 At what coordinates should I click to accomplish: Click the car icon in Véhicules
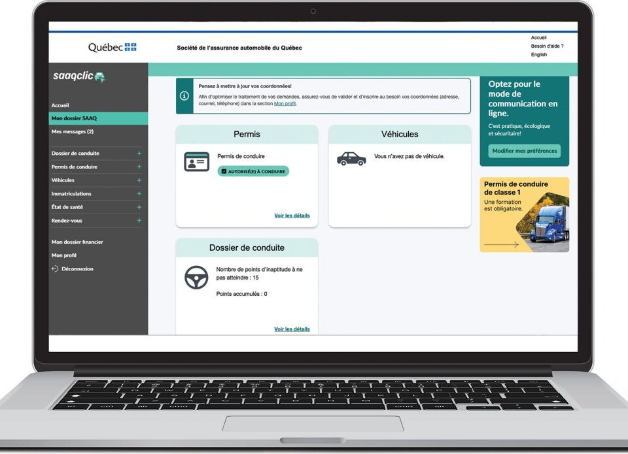coord(351,159)
